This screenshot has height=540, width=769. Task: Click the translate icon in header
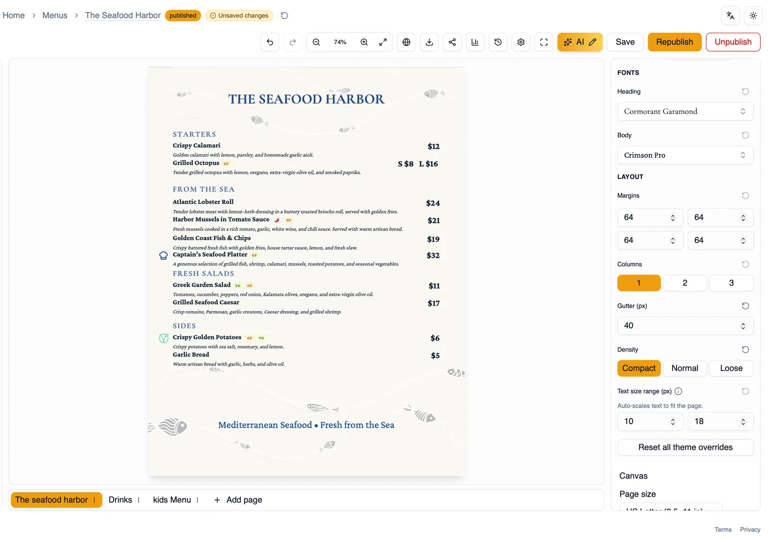click(x=731, y=15)
